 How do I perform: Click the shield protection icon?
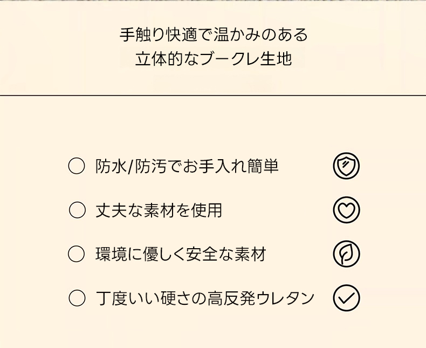coord(346,166)
